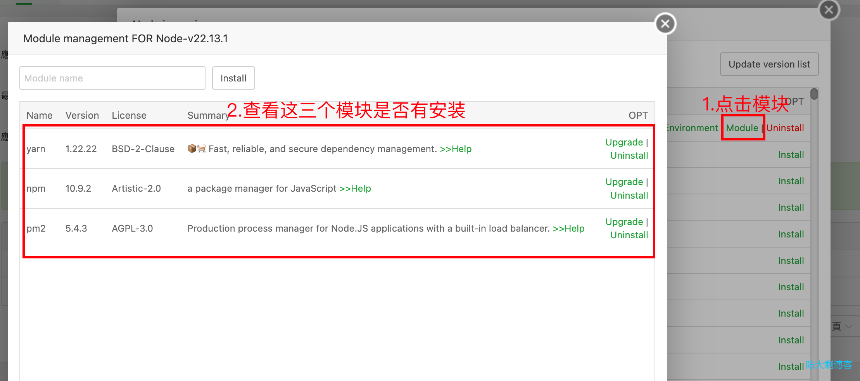Open the Module link in the version list
The image size is (860, 381).
742,128
